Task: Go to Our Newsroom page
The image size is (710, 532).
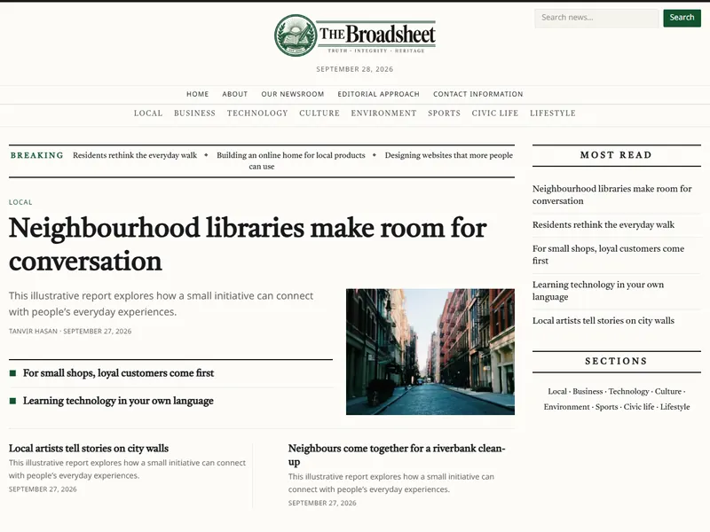Action: [x=293, y=94]
